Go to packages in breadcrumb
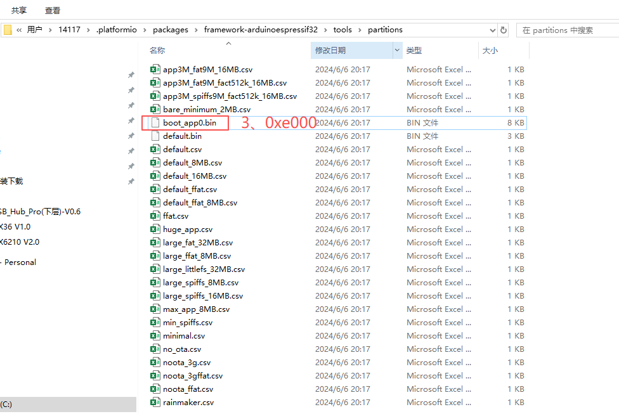619x414 pixels. (171, 30)
